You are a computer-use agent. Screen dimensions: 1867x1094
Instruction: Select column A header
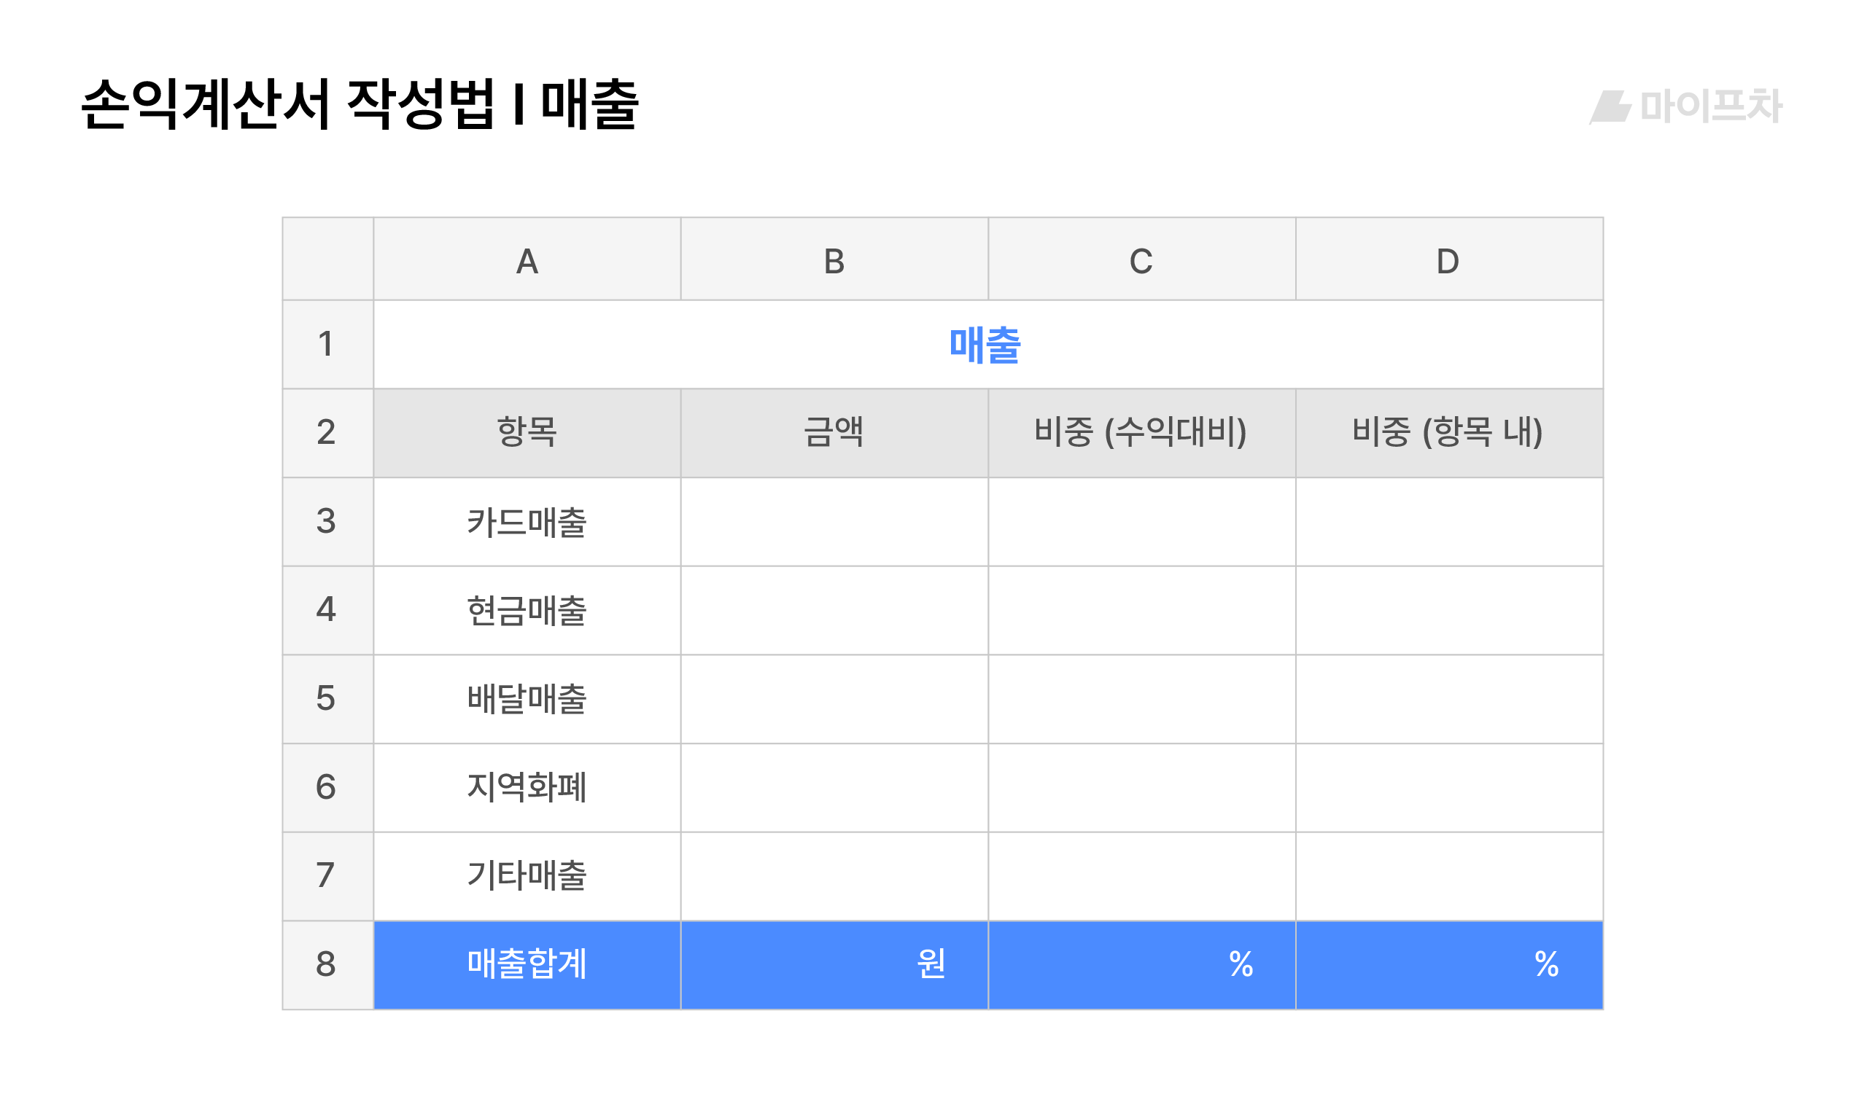coord(527,260)
